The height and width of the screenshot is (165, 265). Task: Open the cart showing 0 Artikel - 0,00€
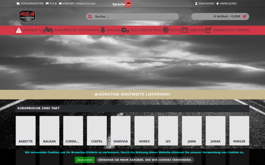(220, 17)
